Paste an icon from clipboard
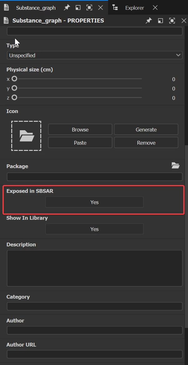Viewport: 188px width, 365px height. (x=80, y=143)
